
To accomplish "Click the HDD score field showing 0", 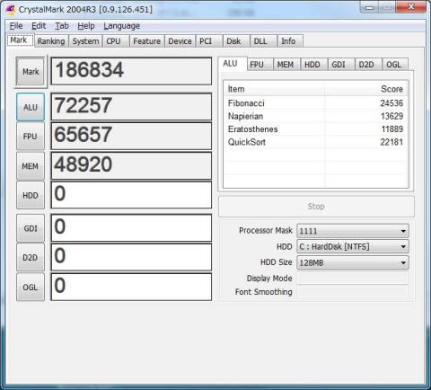I will pos(131,195).
